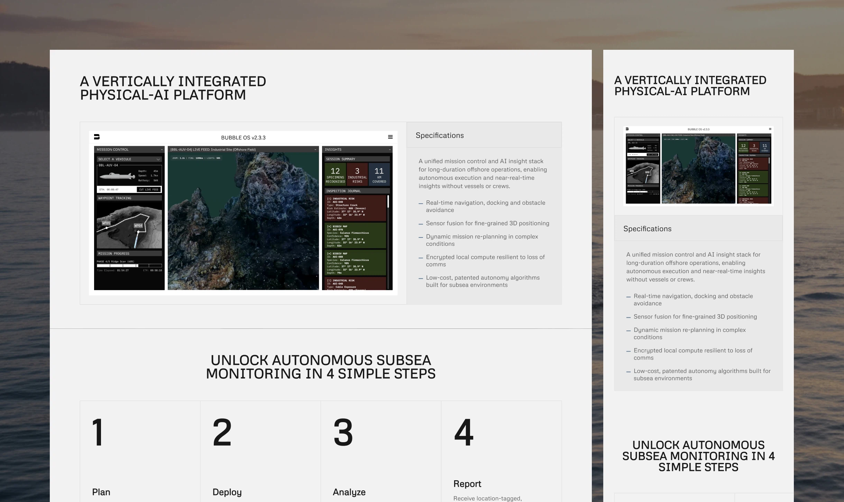The image size is (844, 502).
Task: Click the AUV submarine vehicle image
Action: (117, 176)
